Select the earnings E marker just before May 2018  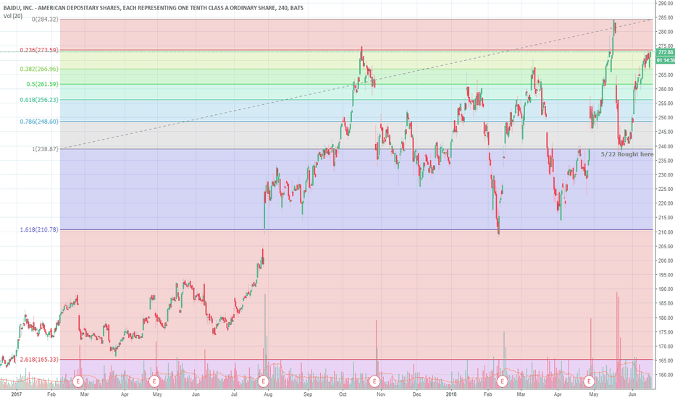(x=589, y=381)
